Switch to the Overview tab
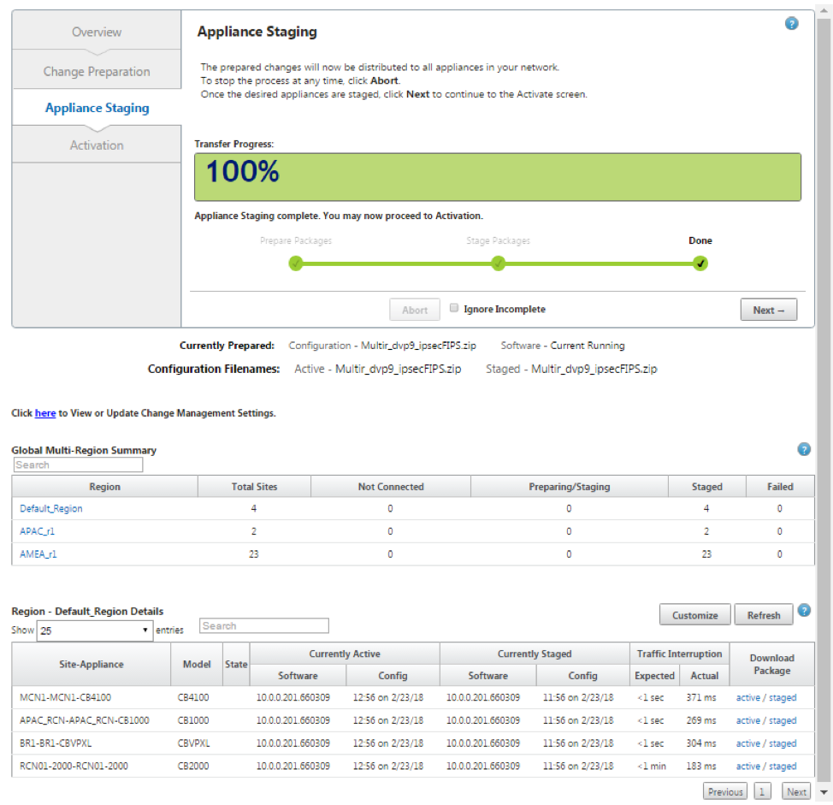The image size is (833, 805). [97, 32]
